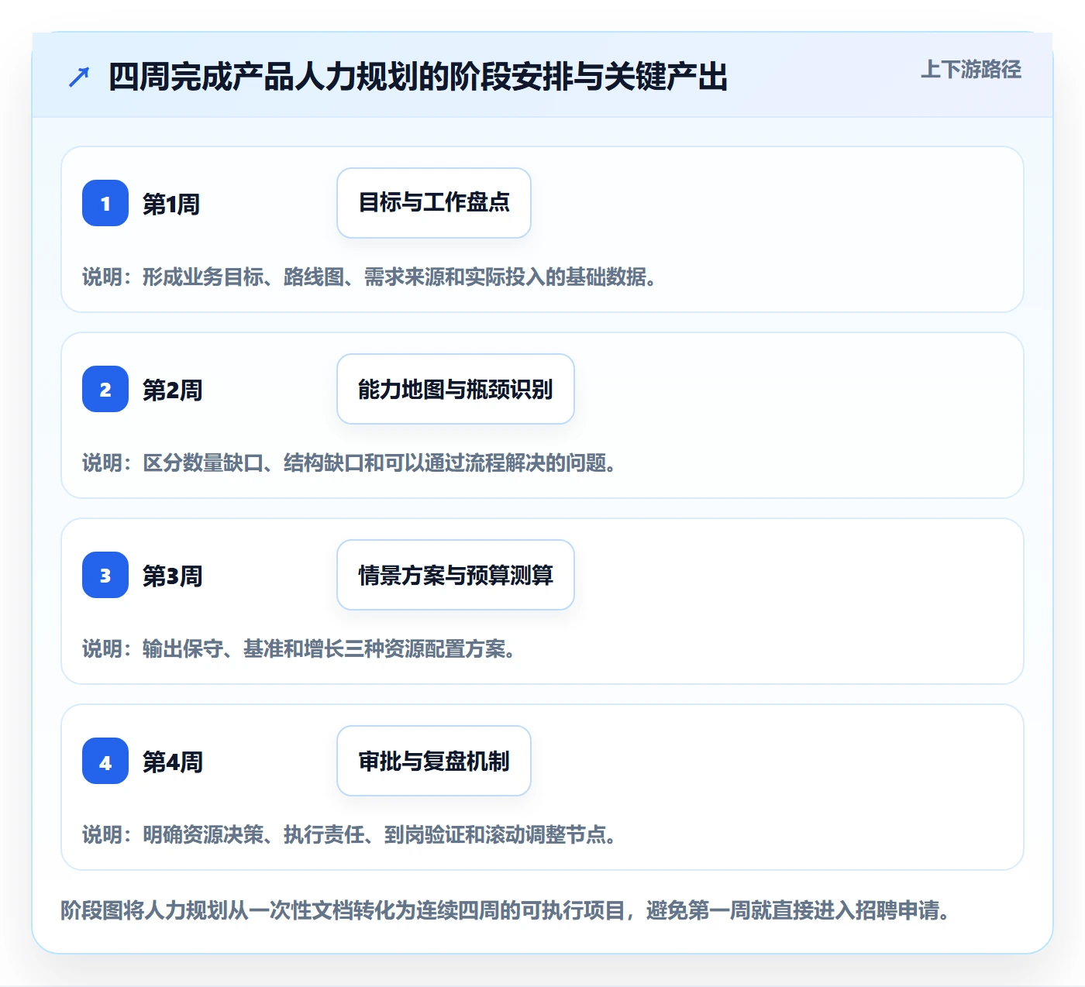This screenshot has width=1085, height=987.
Task: Click the 第3周 label
Action: pyautogui.click(x=173, y=576)
